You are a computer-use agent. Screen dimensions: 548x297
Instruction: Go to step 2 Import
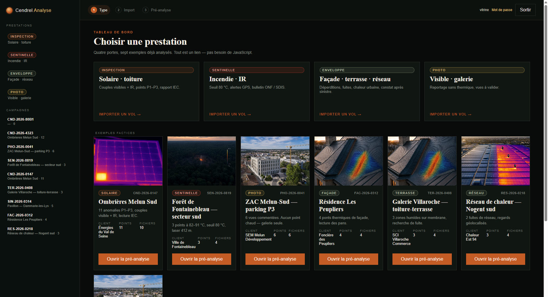tap(125, 10)
